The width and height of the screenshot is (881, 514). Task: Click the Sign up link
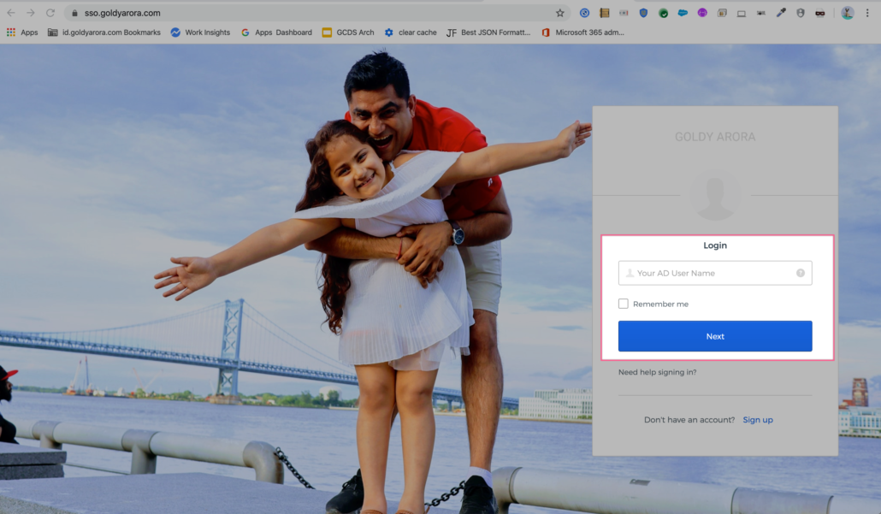pyautogui.click(x=757, y=420)
